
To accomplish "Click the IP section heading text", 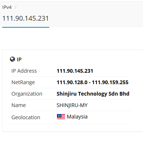I will [19, 59].
